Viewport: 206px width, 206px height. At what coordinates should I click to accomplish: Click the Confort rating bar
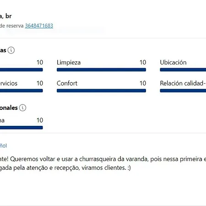click(x=101, y=91)
